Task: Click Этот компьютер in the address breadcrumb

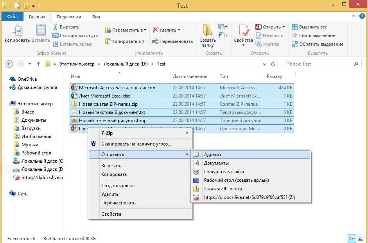Action: tap(77, 64)
